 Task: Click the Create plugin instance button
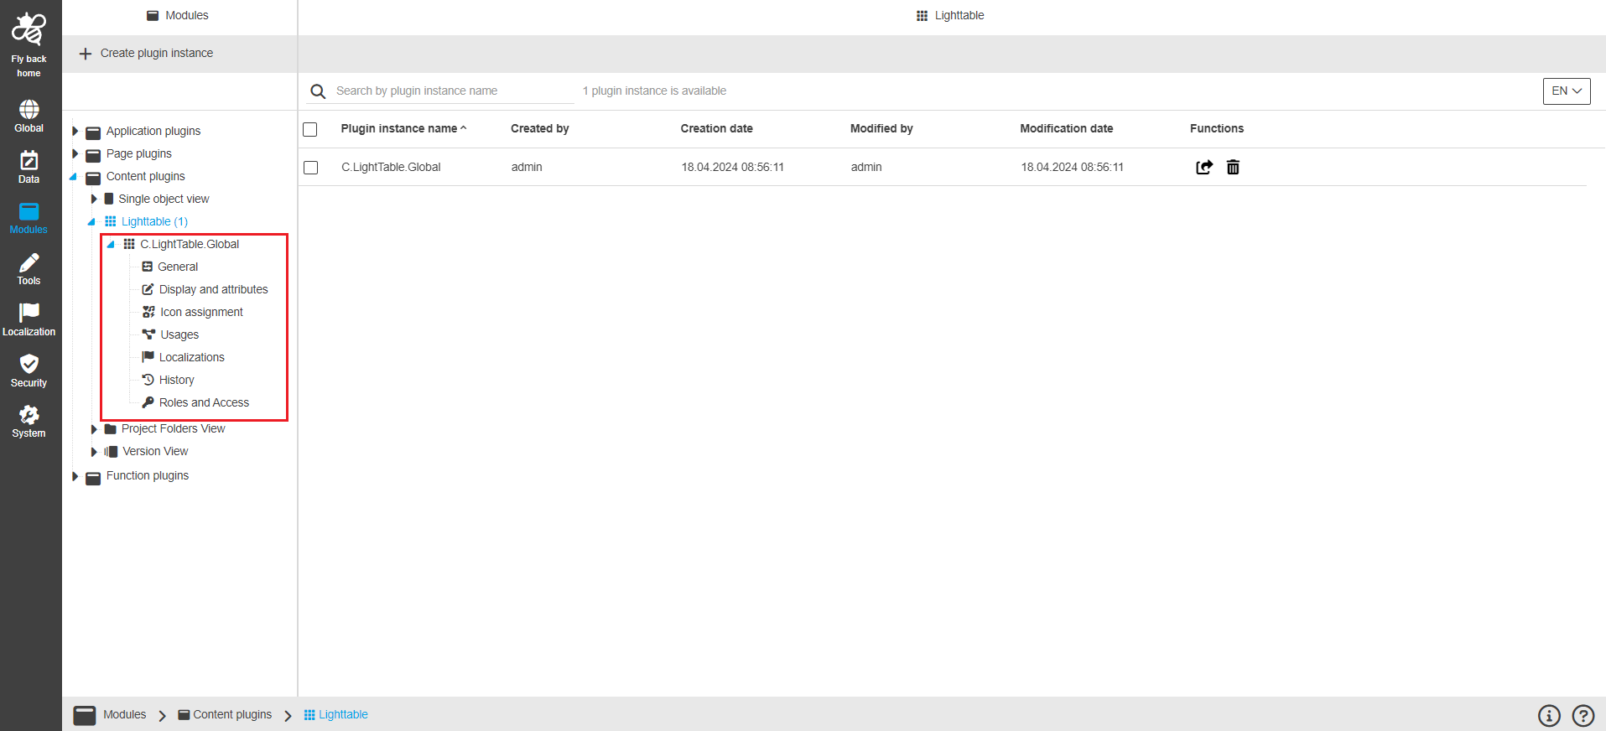pyautogui.click(x=146, y=53)
